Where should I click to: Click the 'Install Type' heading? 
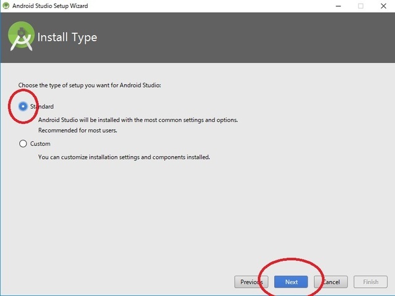(x=67, y=37)
